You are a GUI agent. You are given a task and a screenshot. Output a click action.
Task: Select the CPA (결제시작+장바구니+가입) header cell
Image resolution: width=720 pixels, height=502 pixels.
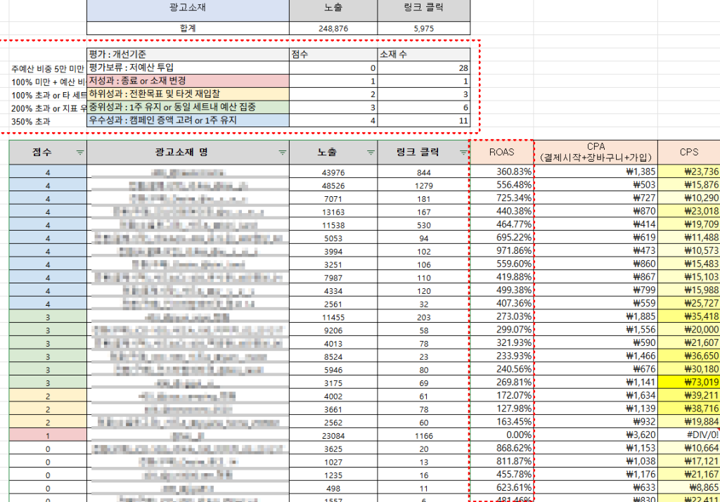(x=596, y=152)
